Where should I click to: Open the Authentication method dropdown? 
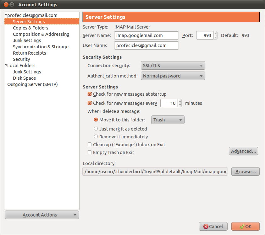coord(173,76)
